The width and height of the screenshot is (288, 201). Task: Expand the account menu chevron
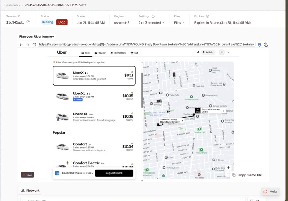228,52
